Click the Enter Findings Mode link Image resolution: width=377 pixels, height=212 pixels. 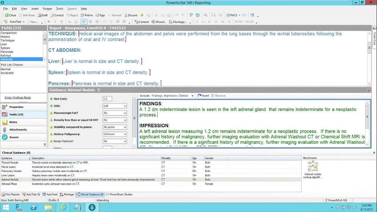[18, 97]
